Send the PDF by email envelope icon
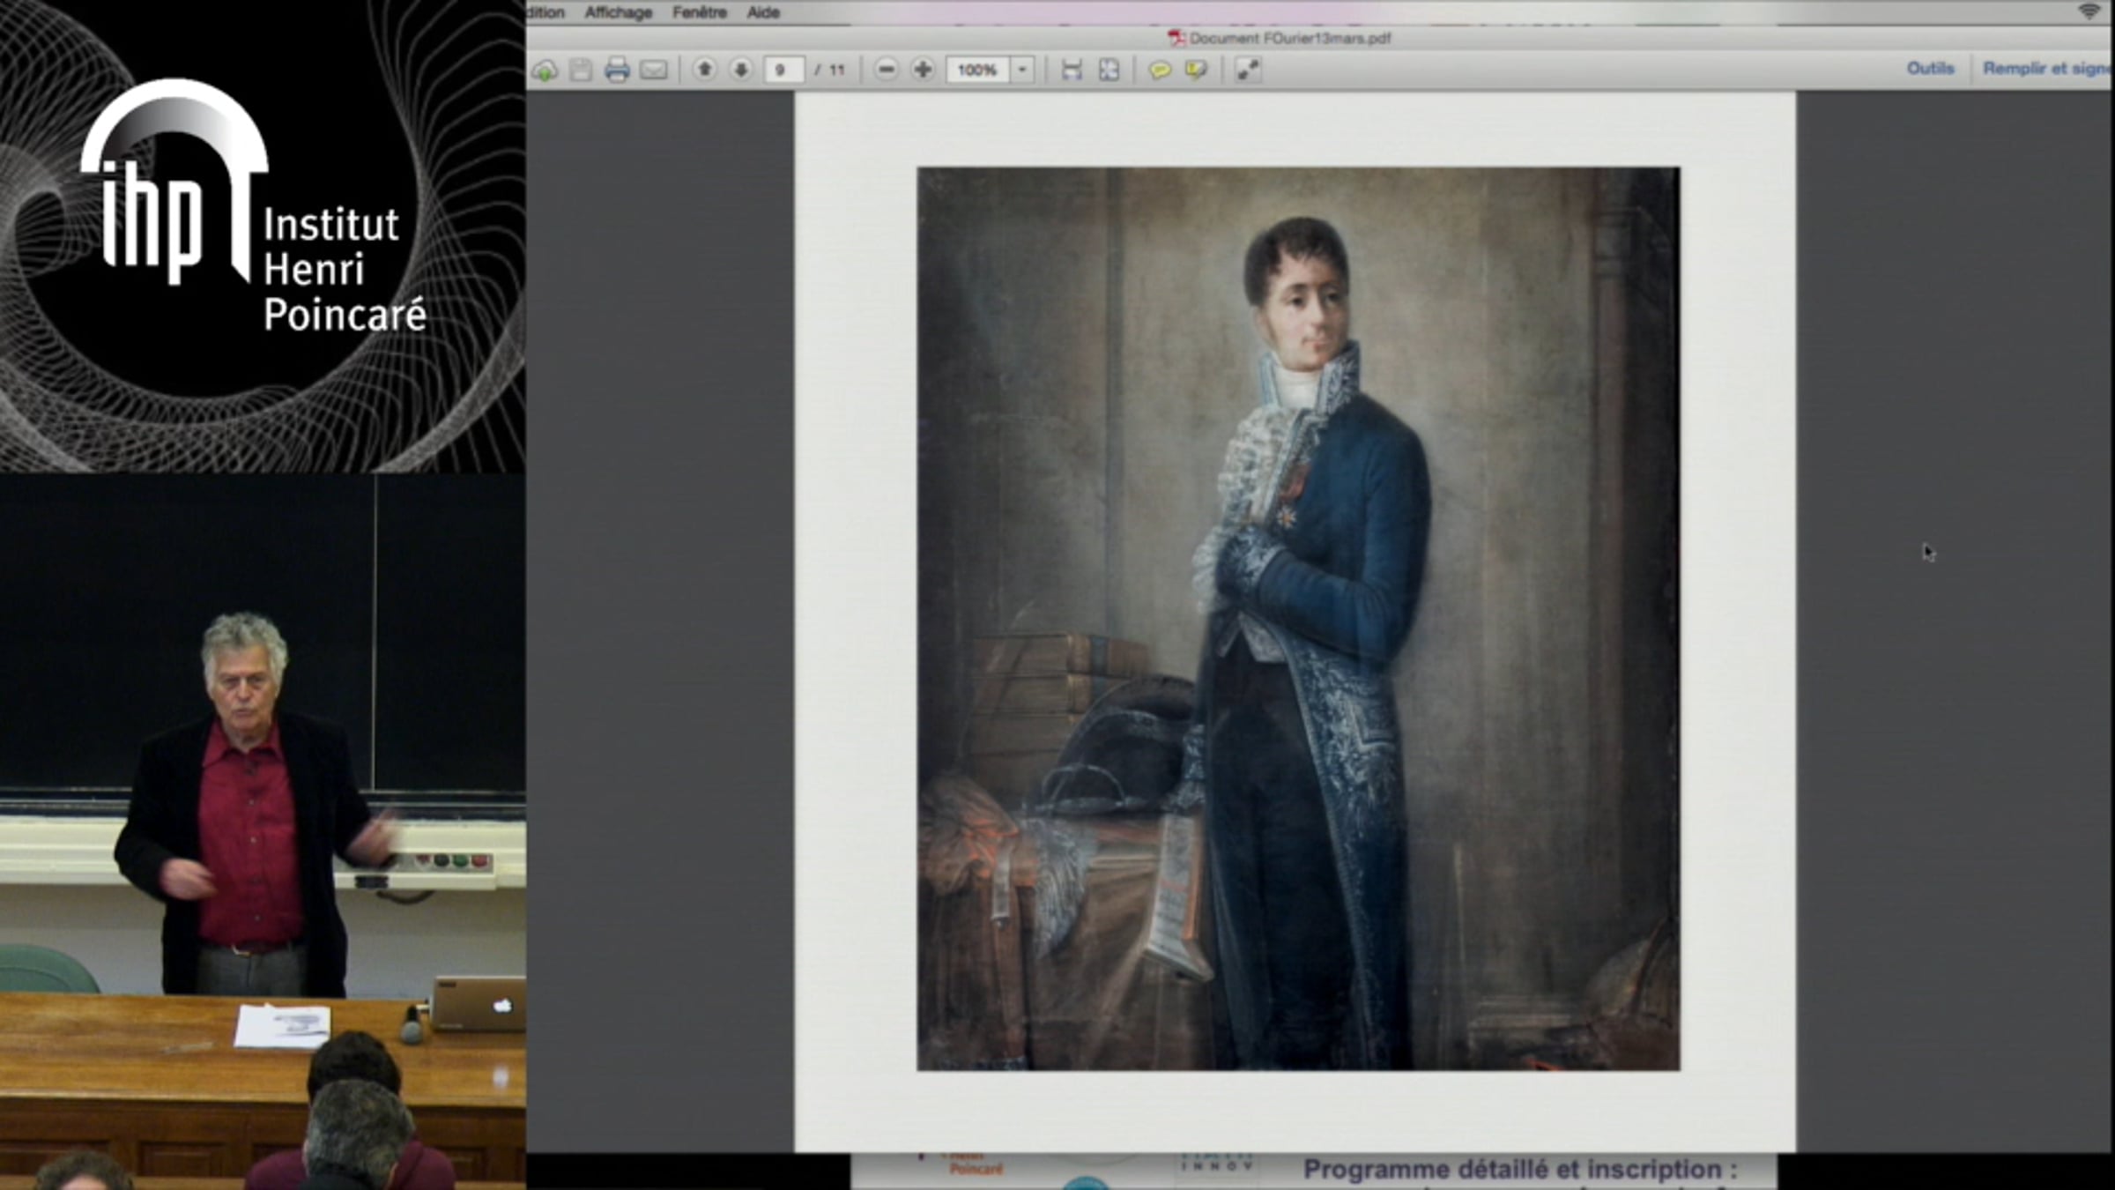This screenshot has height=1190, width=2115. click(654, 70)
